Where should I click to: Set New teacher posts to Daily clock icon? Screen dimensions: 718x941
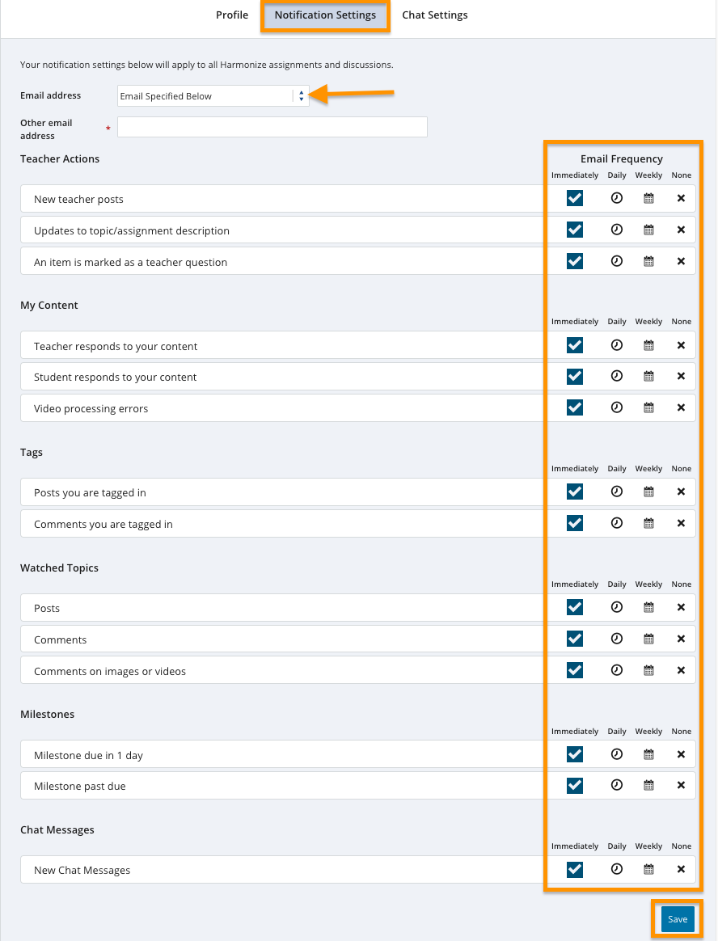click(617, 198)
